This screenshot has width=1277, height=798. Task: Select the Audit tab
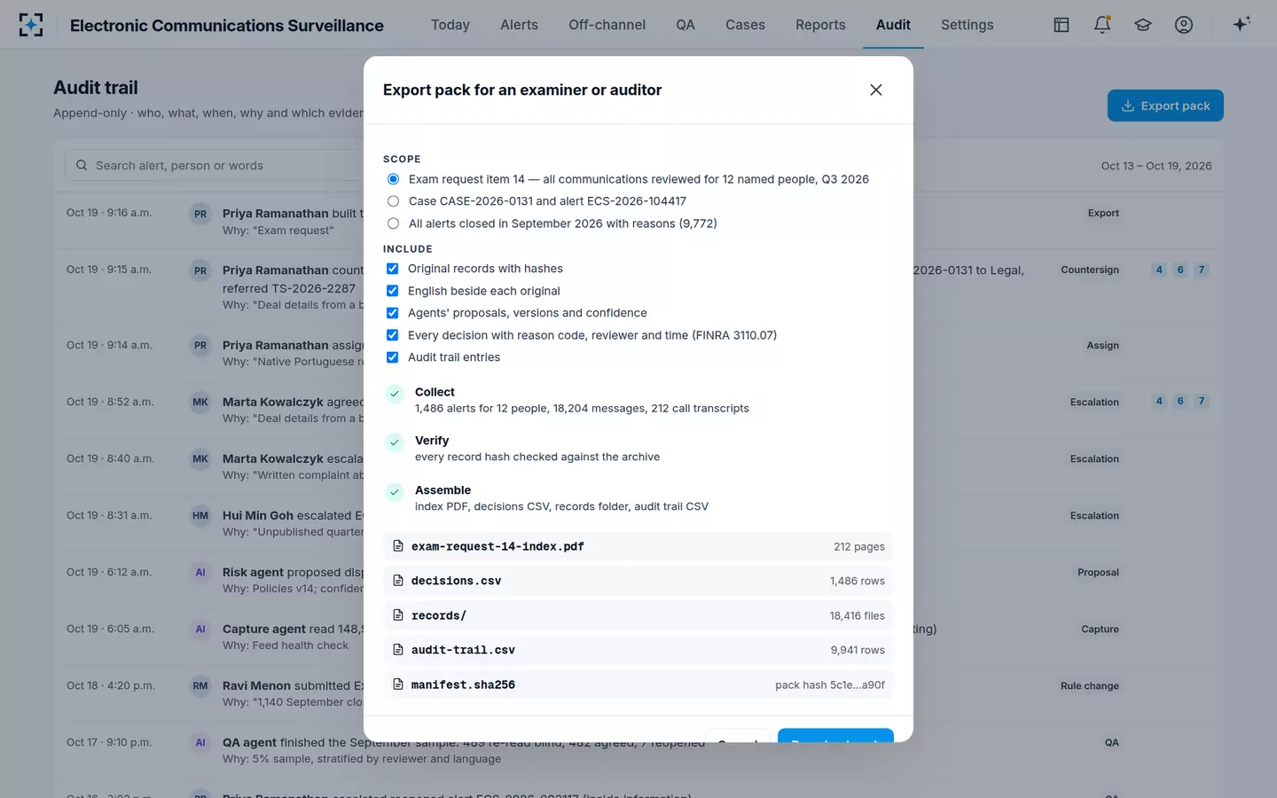tap(893, 25)
